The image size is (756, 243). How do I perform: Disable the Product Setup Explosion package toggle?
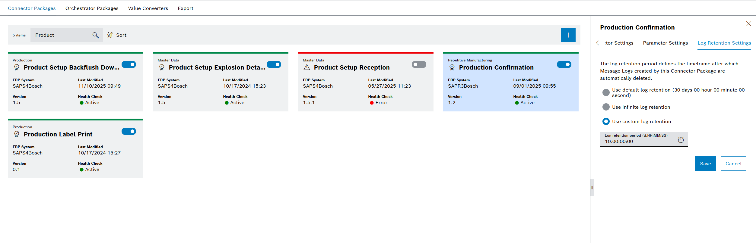pos(274,64)
